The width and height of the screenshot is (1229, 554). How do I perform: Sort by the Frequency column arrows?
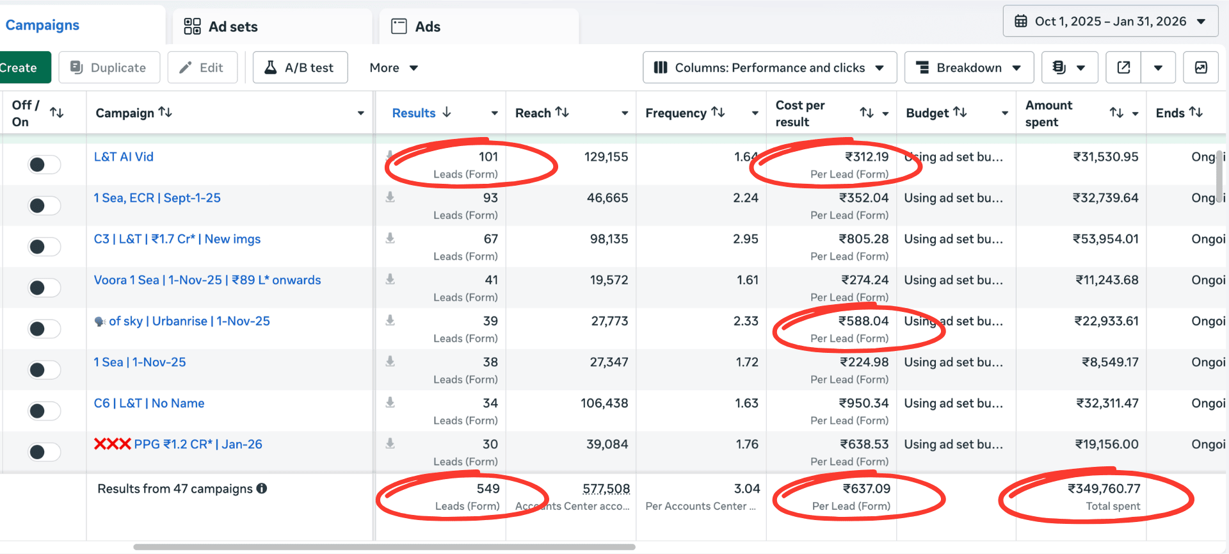(718, 113)
